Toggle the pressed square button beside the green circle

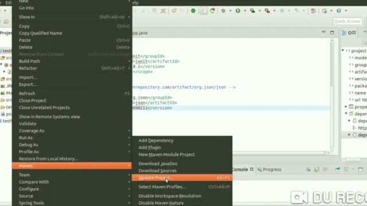click(204, 11)
